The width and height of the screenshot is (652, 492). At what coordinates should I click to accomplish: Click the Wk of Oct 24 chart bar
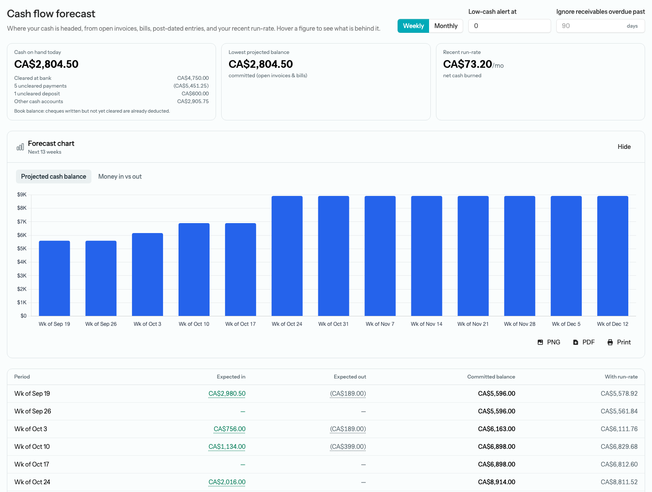(x=287, y=256)
